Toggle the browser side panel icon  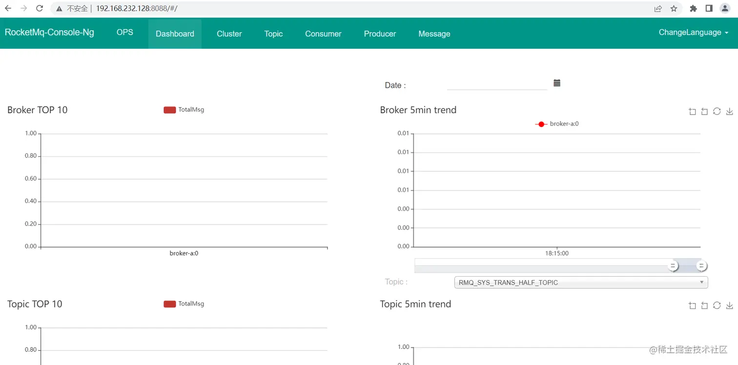pos(709,8)
